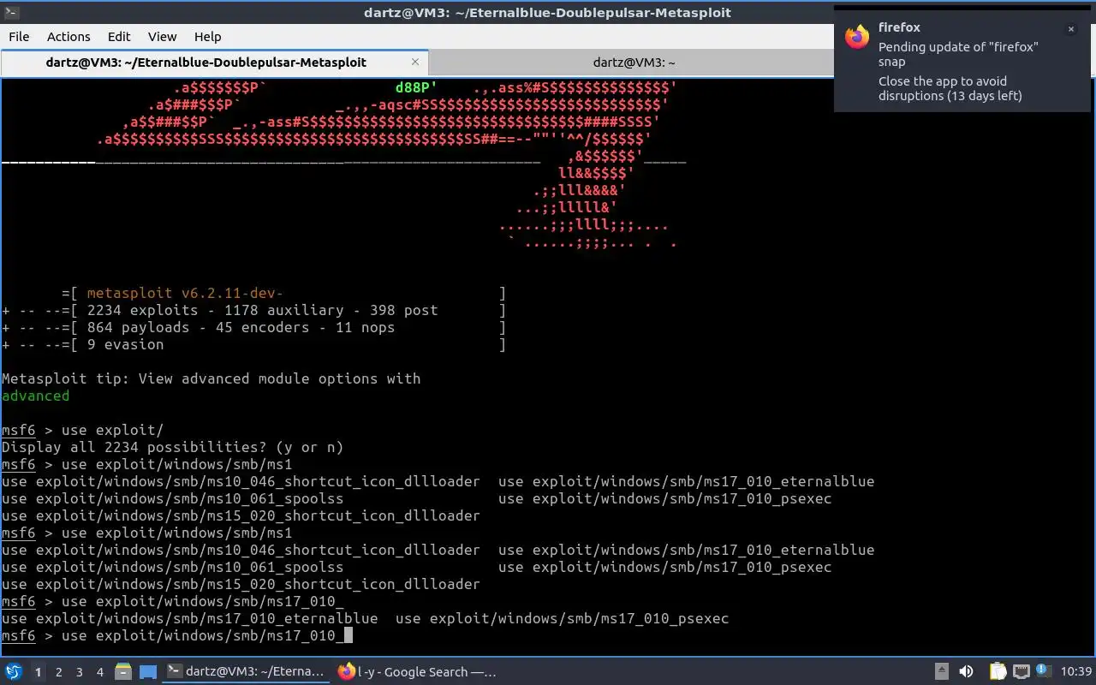This screenshot has height=685, width=1096.
Task: Open the Lubuntu application menu icon
Action: (x=13, y=672)
